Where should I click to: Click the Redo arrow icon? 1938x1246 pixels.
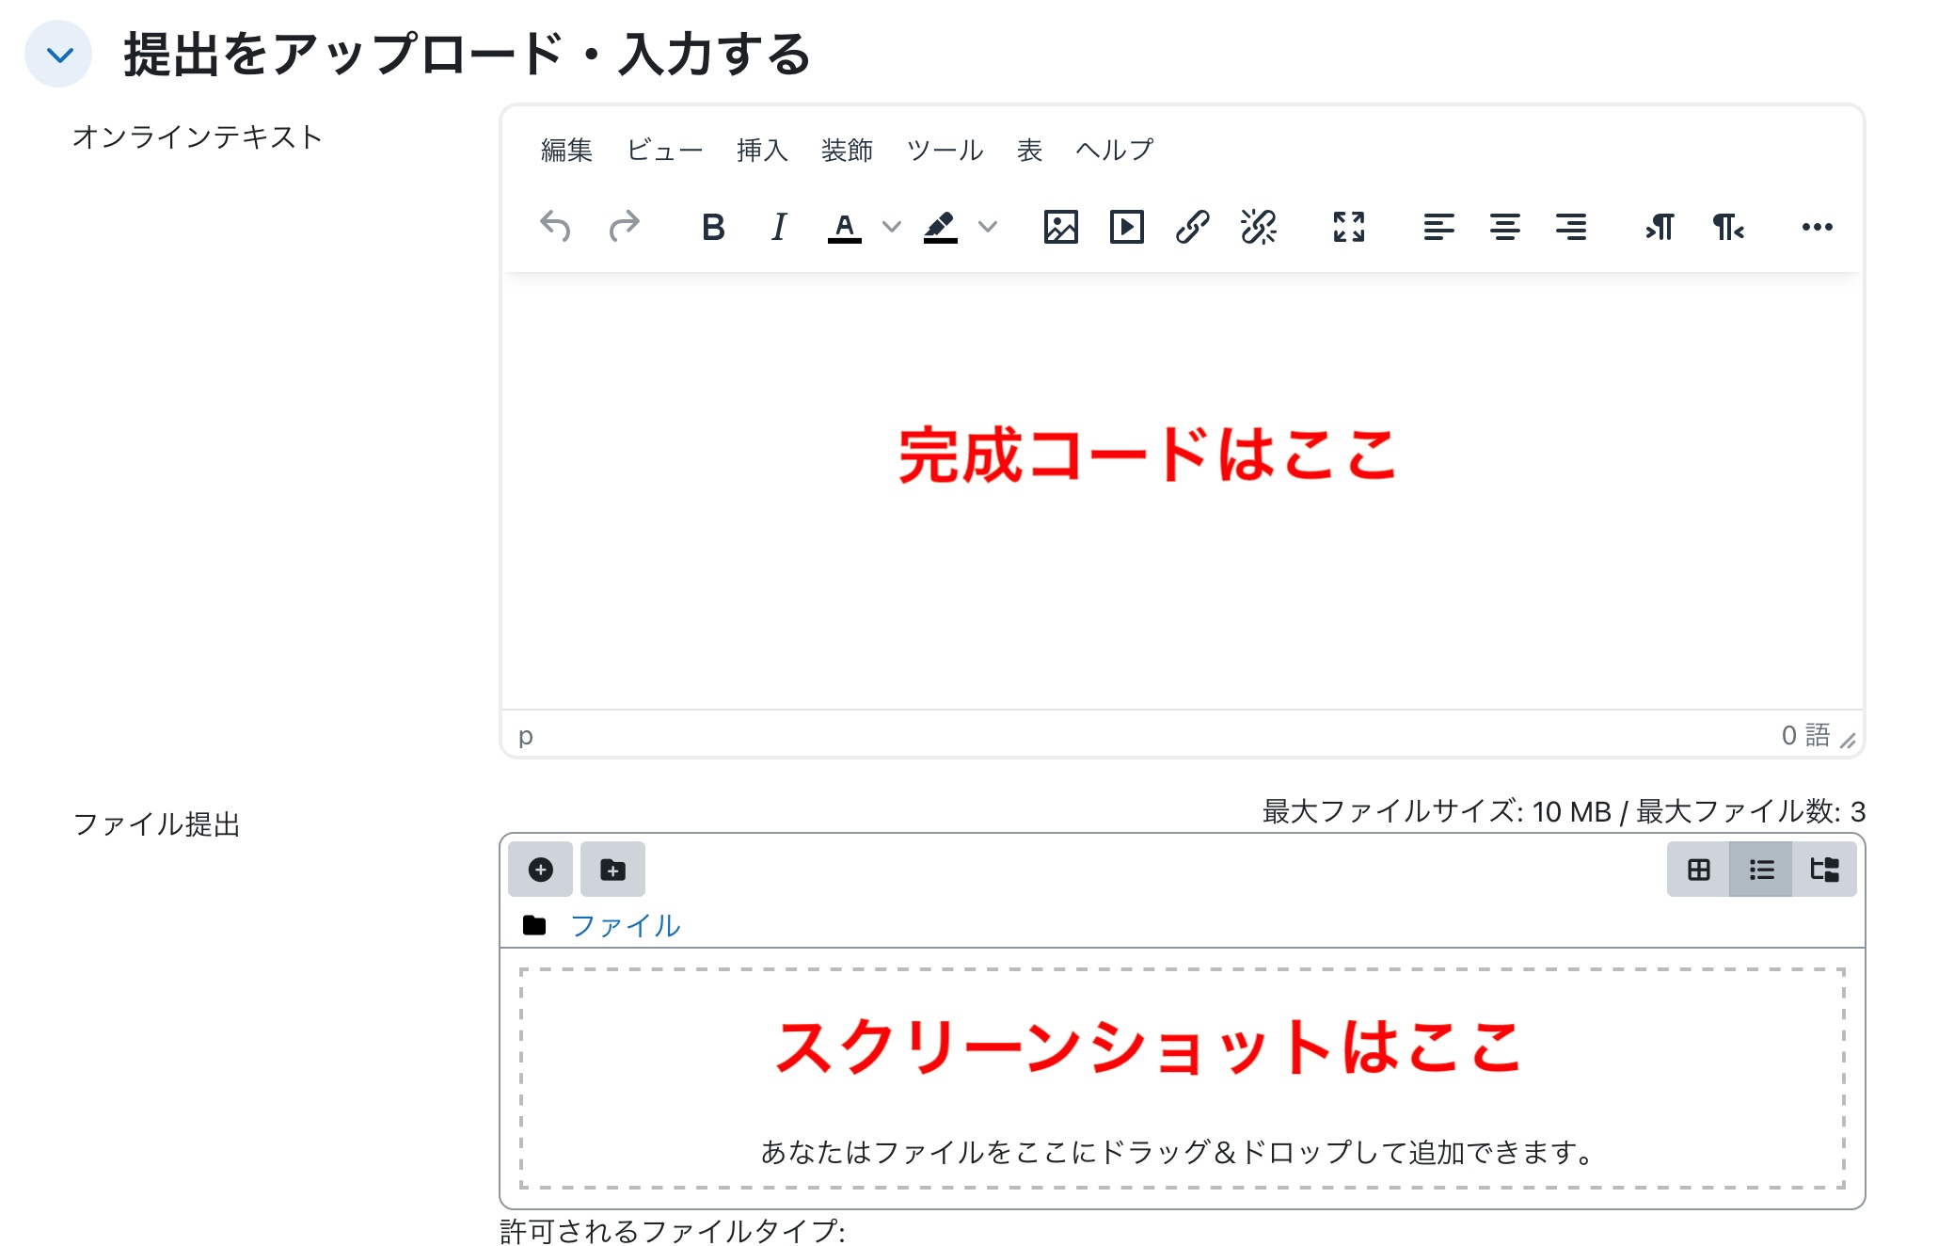624,227
